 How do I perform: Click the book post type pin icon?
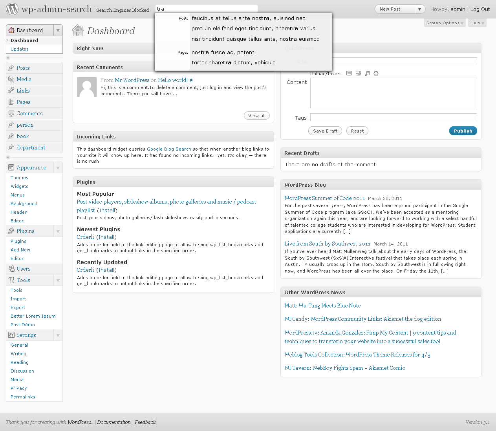click(11, 136)
